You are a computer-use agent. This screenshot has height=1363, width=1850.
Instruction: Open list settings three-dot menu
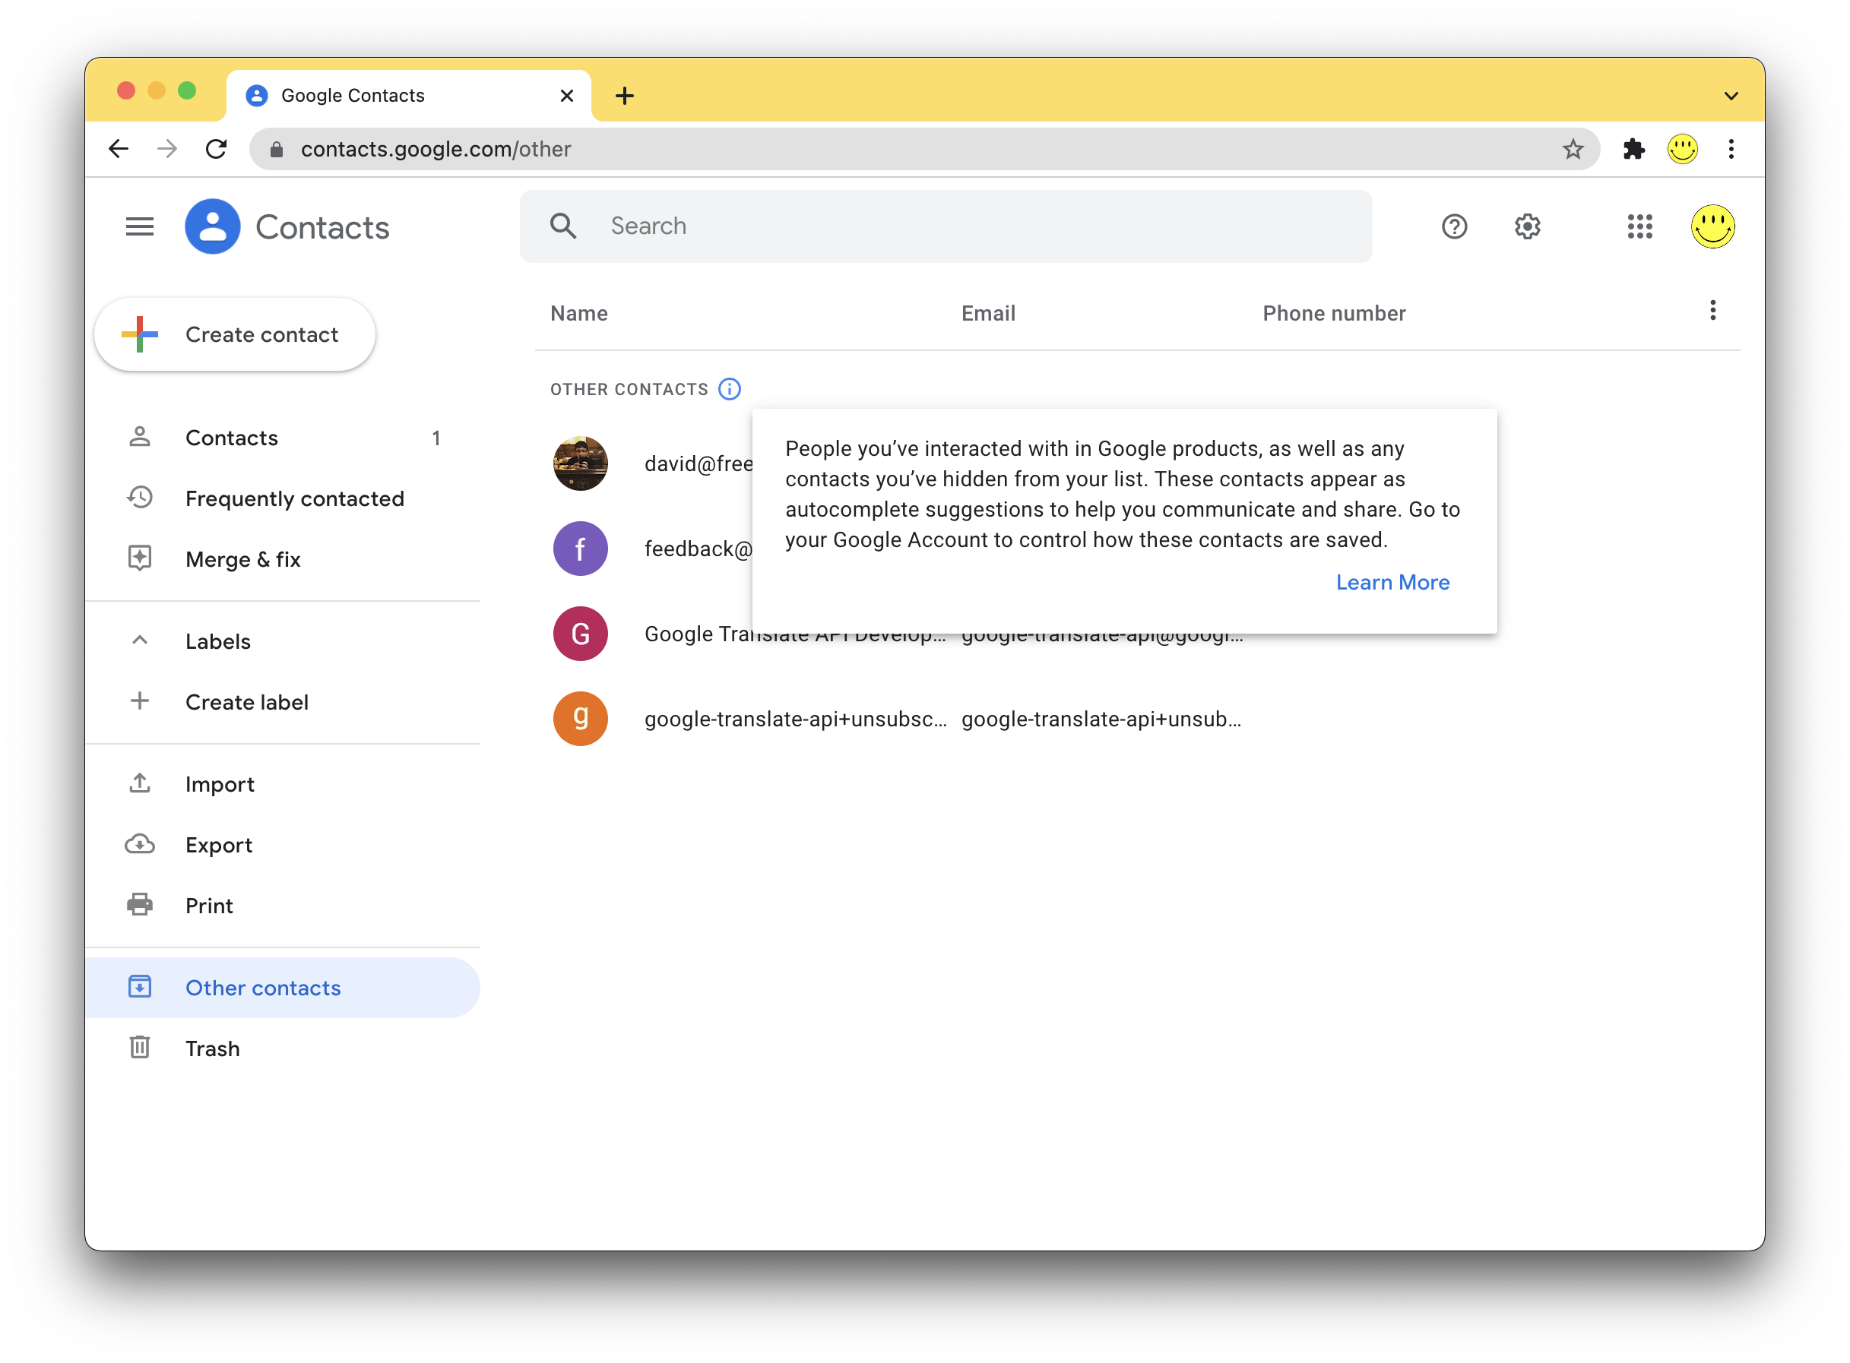1712,310
